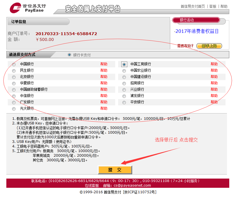Open 帮助 for the 中国建设银行 row

click(214, 77)
